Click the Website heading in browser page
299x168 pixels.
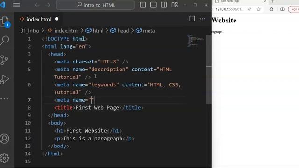click(224, 20)
